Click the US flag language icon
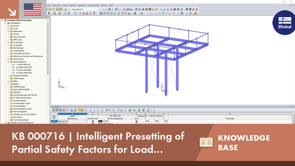Viewport: 295px width, 166px height. point(33,9)
